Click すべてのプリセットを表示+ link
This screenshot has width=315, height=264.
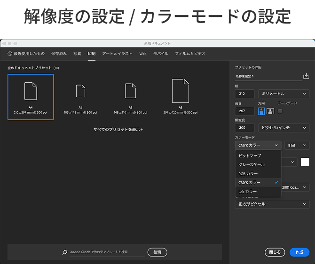pos(118,129)
